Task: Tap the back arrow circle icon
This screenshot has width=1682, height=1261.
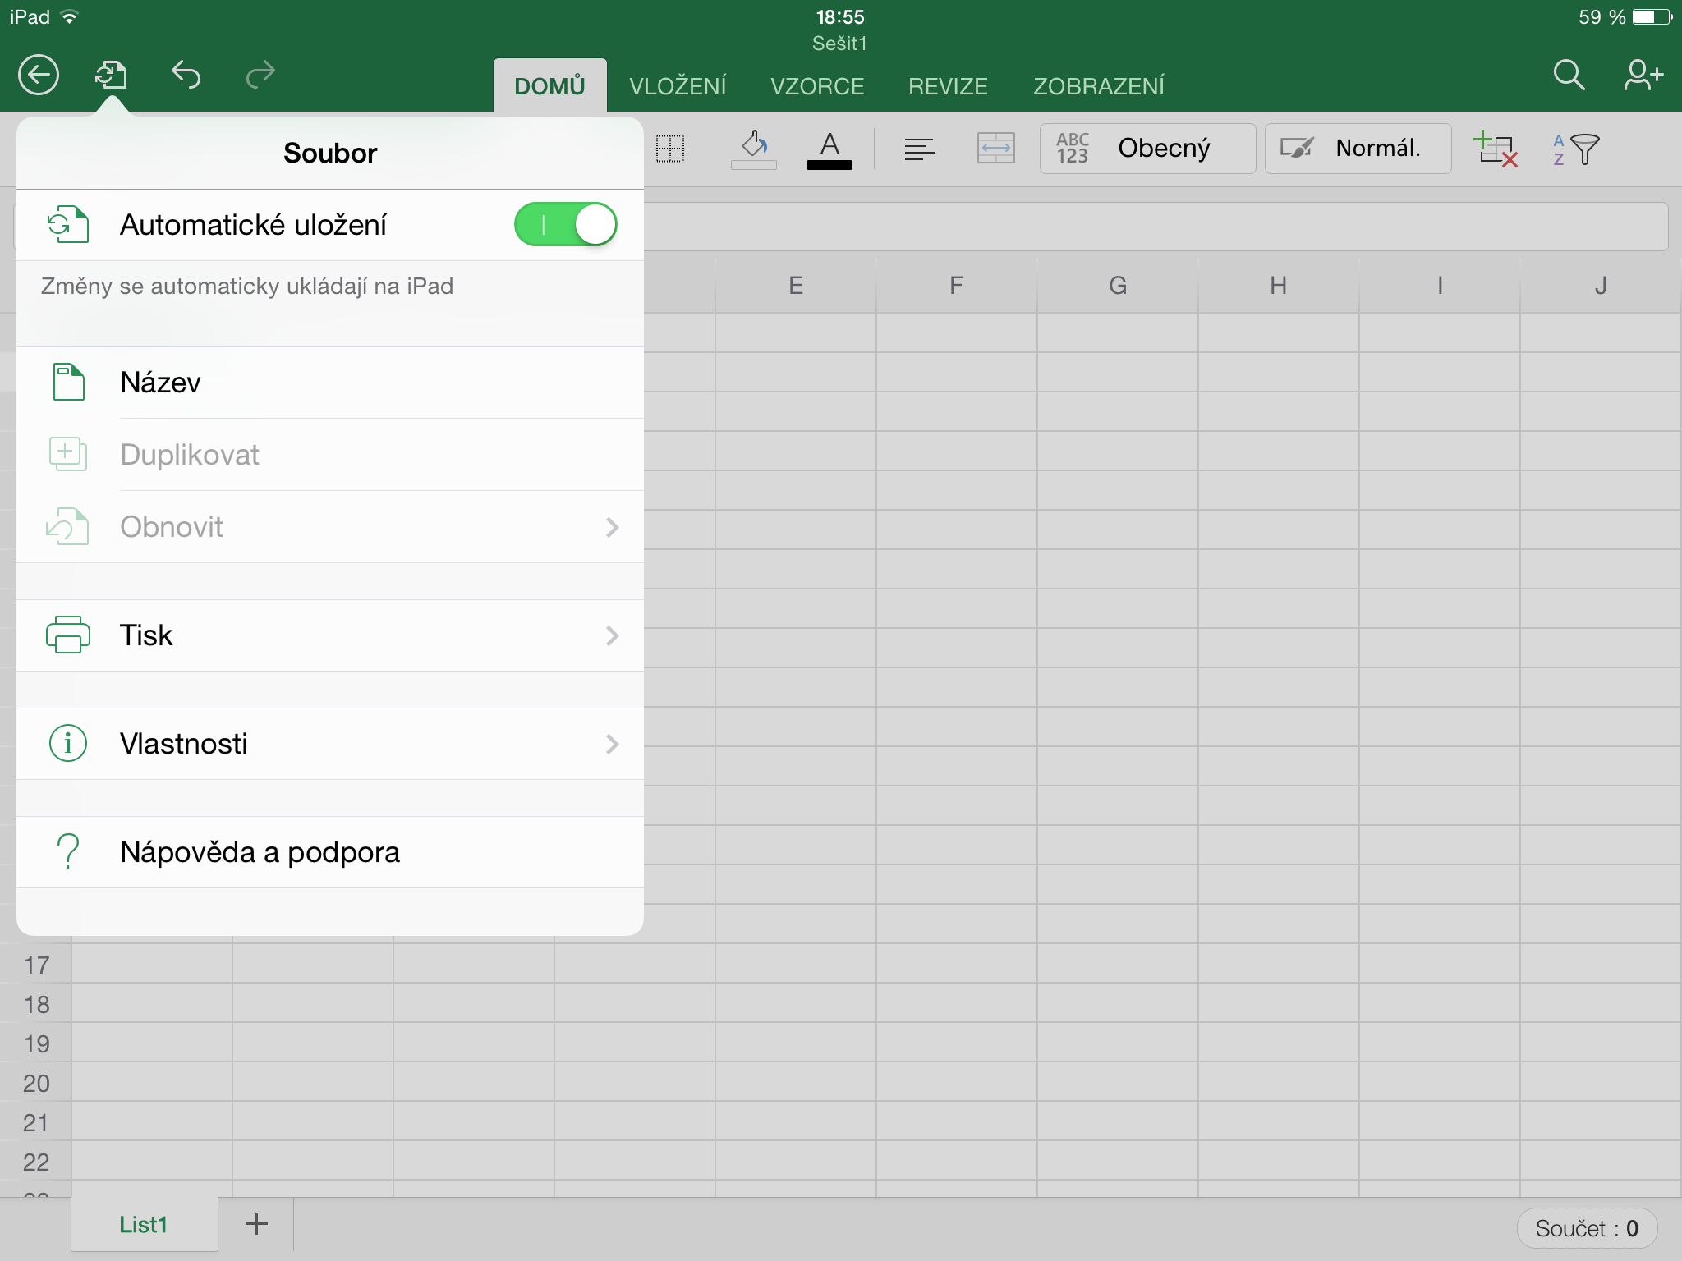Action: (39, 76)
